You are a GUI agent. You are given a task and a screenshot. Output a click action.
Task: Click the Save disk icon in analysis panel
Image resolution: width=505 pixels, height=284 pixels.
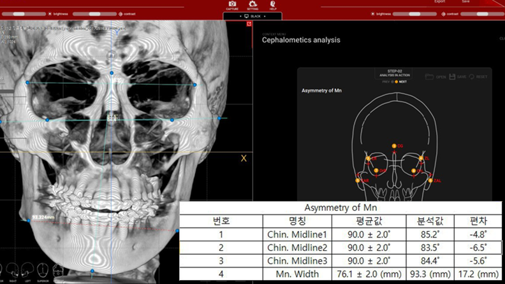(x=452, y=77)
